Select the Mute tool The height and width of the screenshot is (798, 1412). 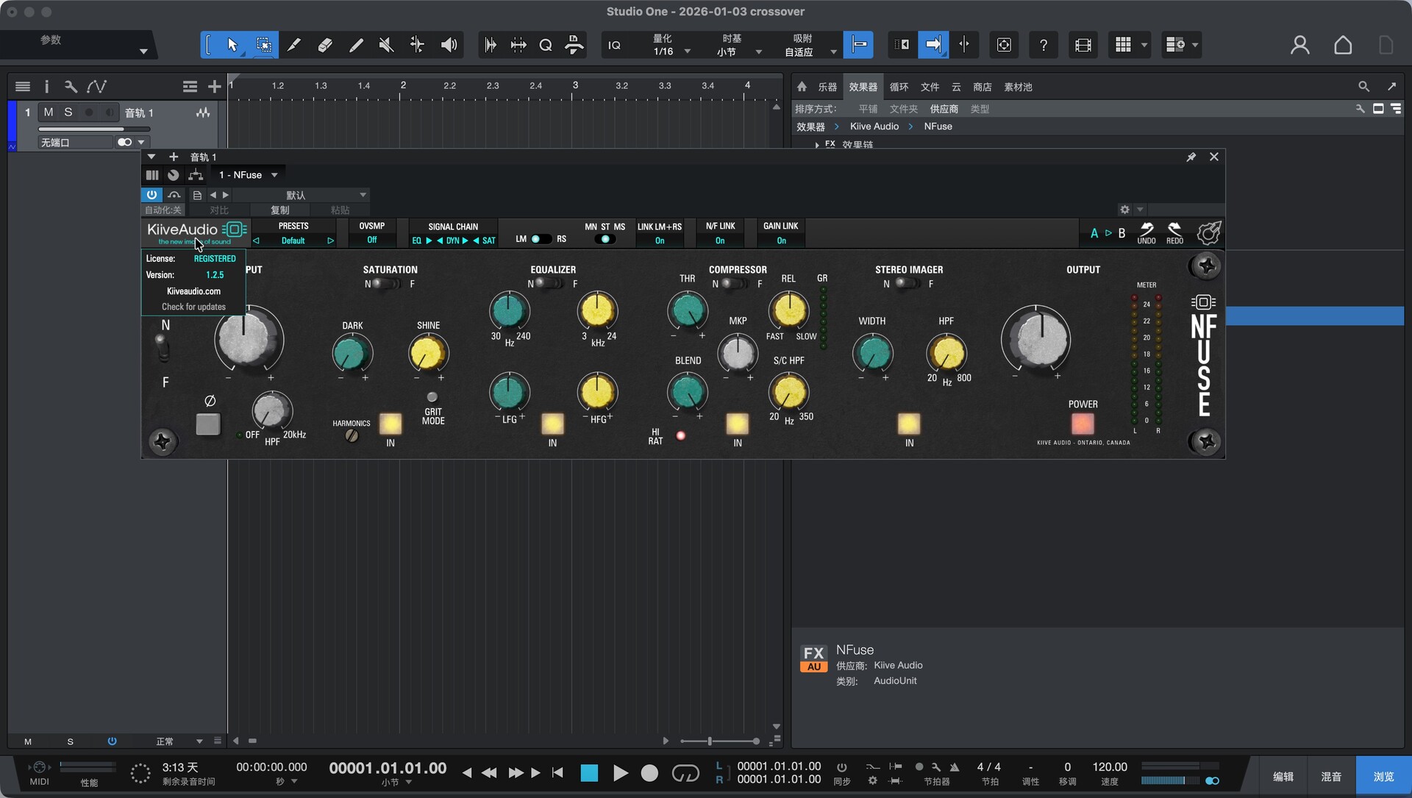386,45
